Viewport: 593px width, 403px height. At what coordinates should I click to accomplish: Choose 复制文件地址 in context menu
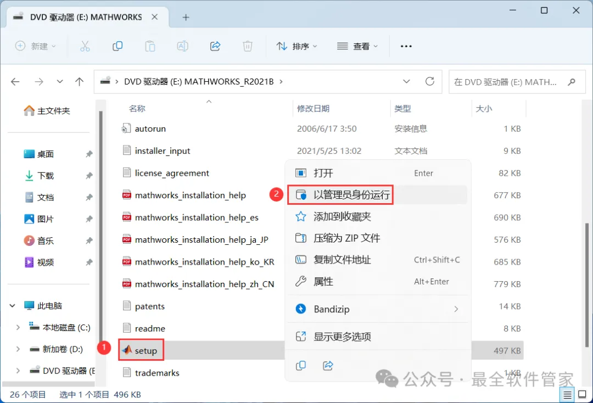point(377,260)
